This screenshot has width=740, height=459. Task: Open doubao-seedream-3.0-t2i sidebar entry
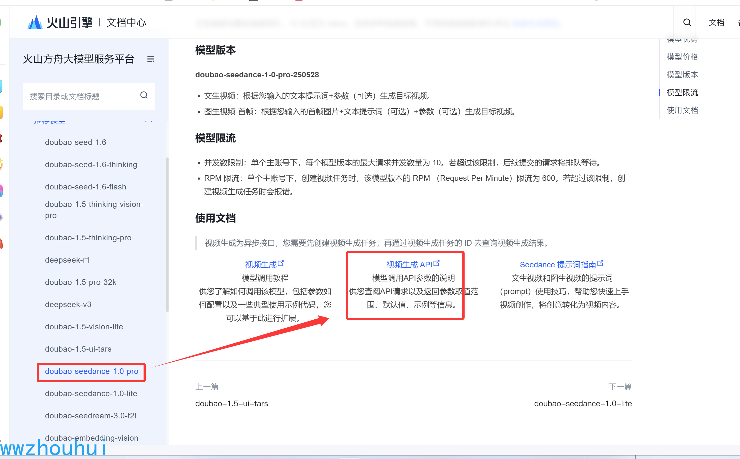(90, 416)
